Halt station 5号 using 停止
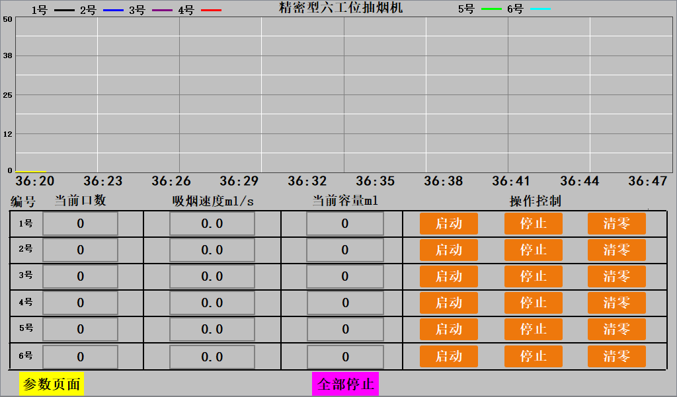The image size is (677, 397). coord(534,329)
